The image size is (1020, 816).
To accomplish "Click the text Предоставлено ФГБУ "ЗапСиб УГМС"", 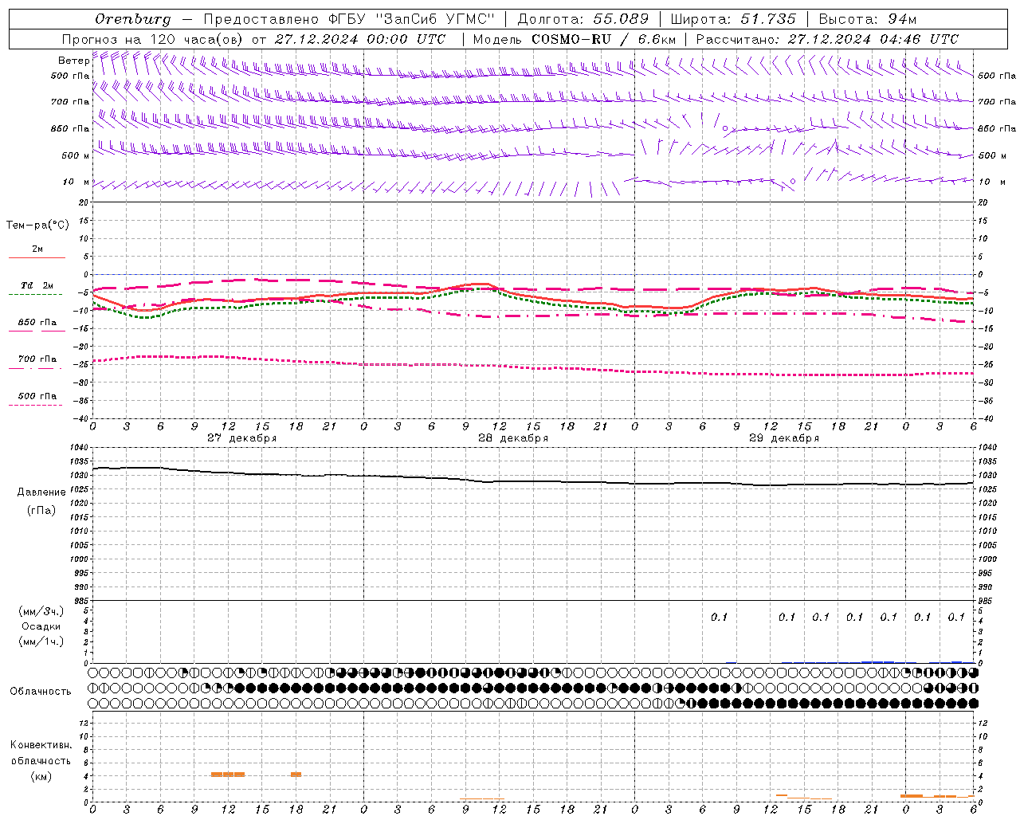I will [x=349, y=19].
